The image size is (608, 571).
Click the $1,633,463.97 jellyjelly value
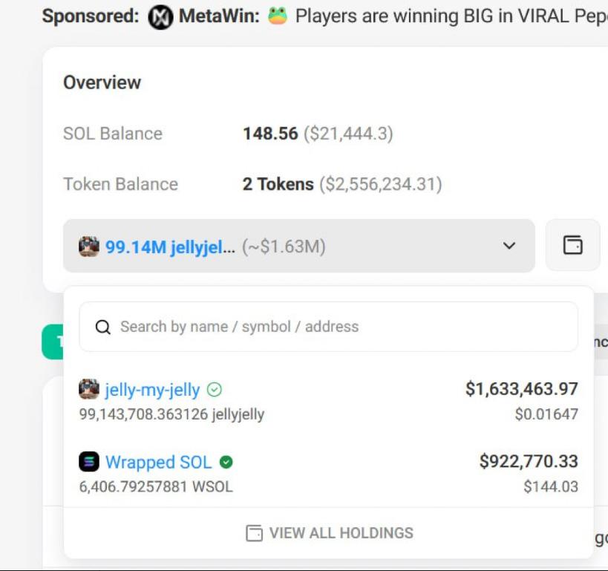pos(521,388)
